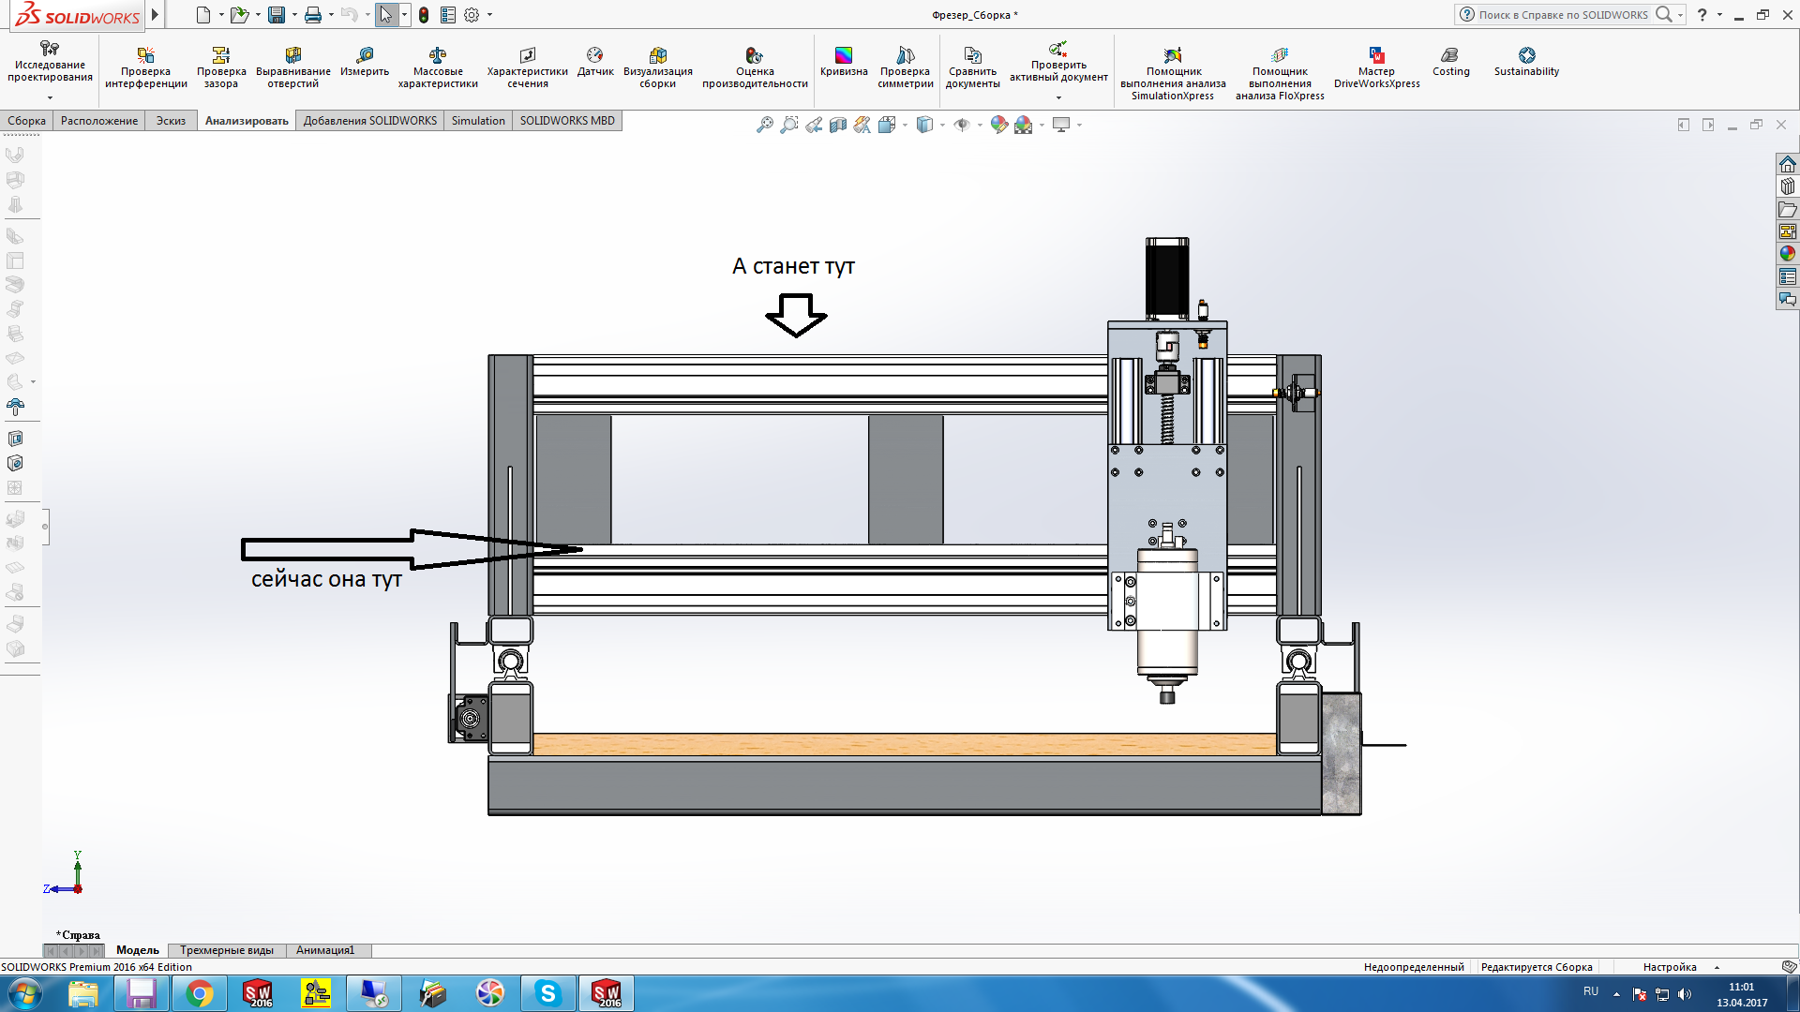Toggle the rebuild traffic light icon
Screen dimensions: 1800x1012
pyautogui.click(x=424, y=15)
